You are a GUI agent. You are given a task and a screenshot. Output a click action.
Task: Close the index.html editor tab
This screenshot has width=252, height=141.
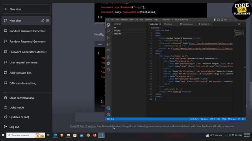pyautogui.click(x=160, y=24)
